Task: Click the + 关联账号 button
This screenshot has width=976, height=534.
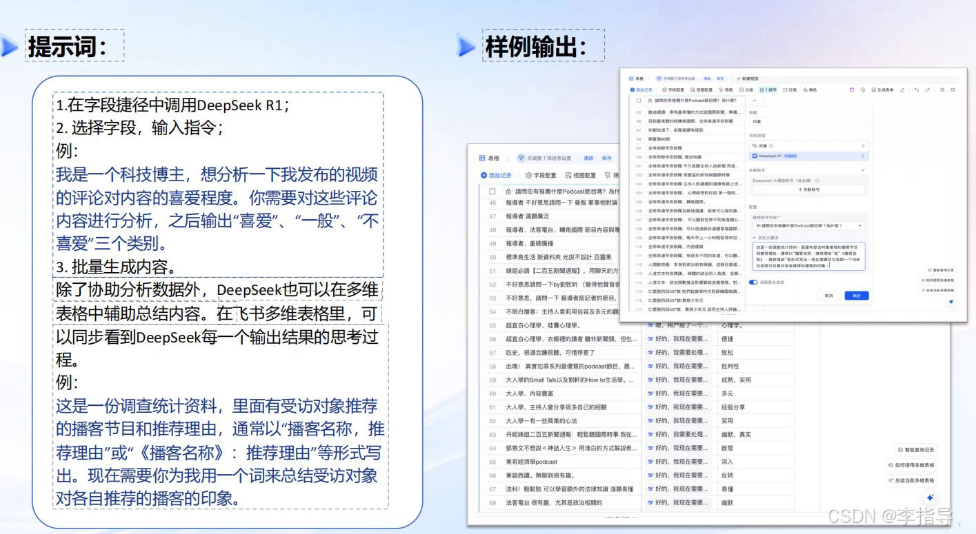Action: point(808,189)
